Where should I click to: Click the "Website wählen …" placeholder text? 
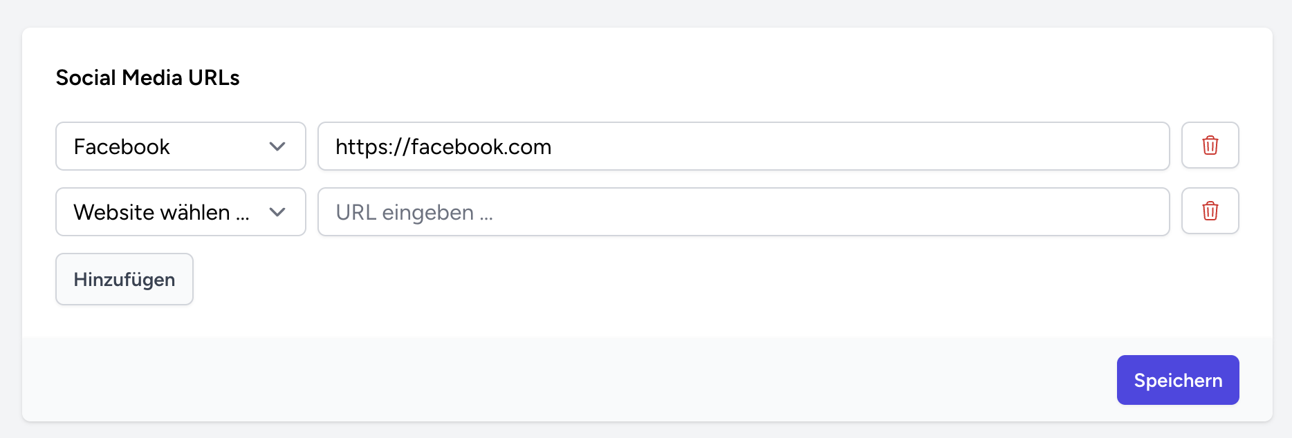click(161, 212)
